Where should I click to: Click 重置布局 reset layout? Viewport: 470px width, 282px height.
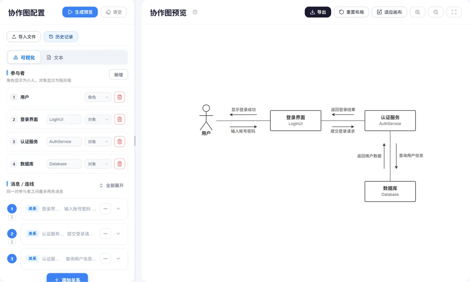351,12
